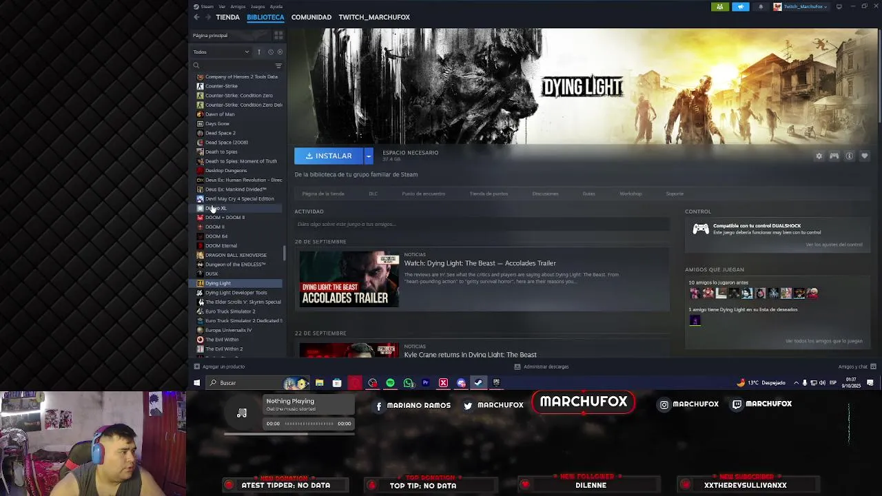Image resolution: width=882 pixels, height=496 pixels.
Task: Expand the install options dropdown arrow
Action: [369, 156]
